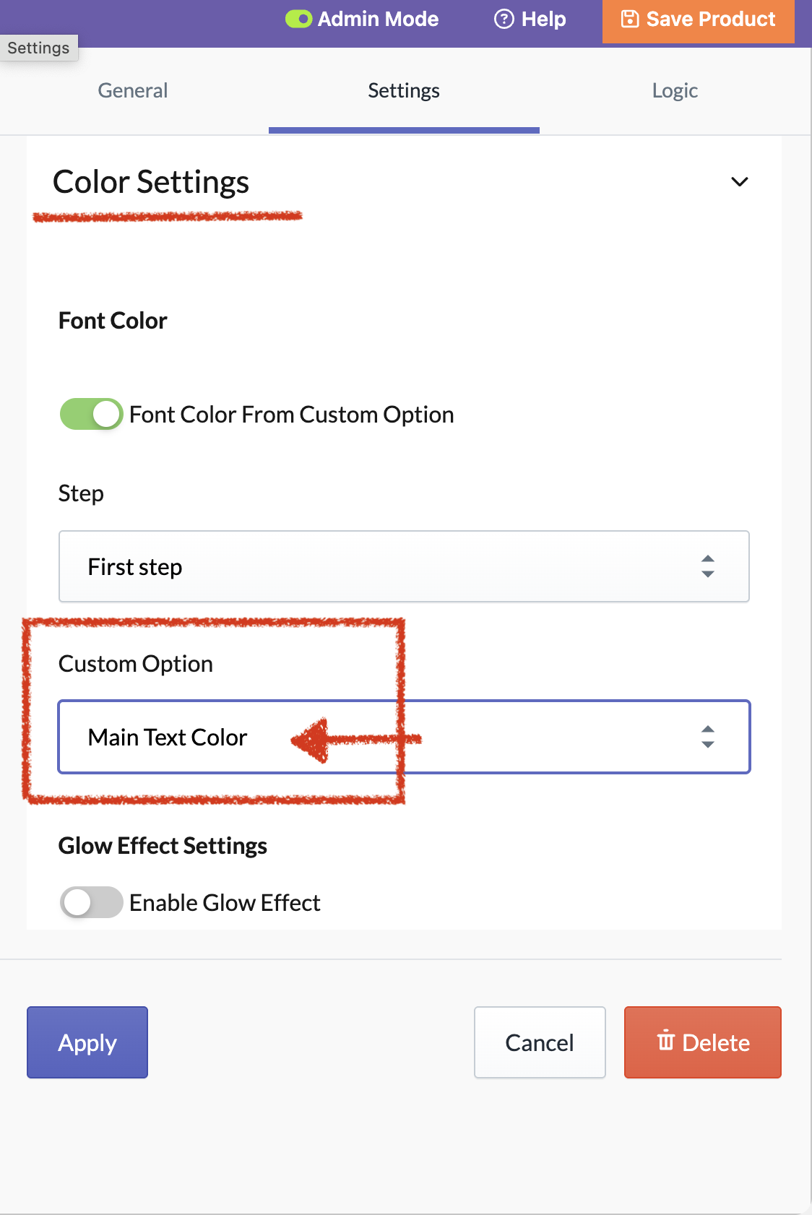Click the Delete button
Image resolution: width=812 pixels, height=1215 pixels.
(703, 1042)
